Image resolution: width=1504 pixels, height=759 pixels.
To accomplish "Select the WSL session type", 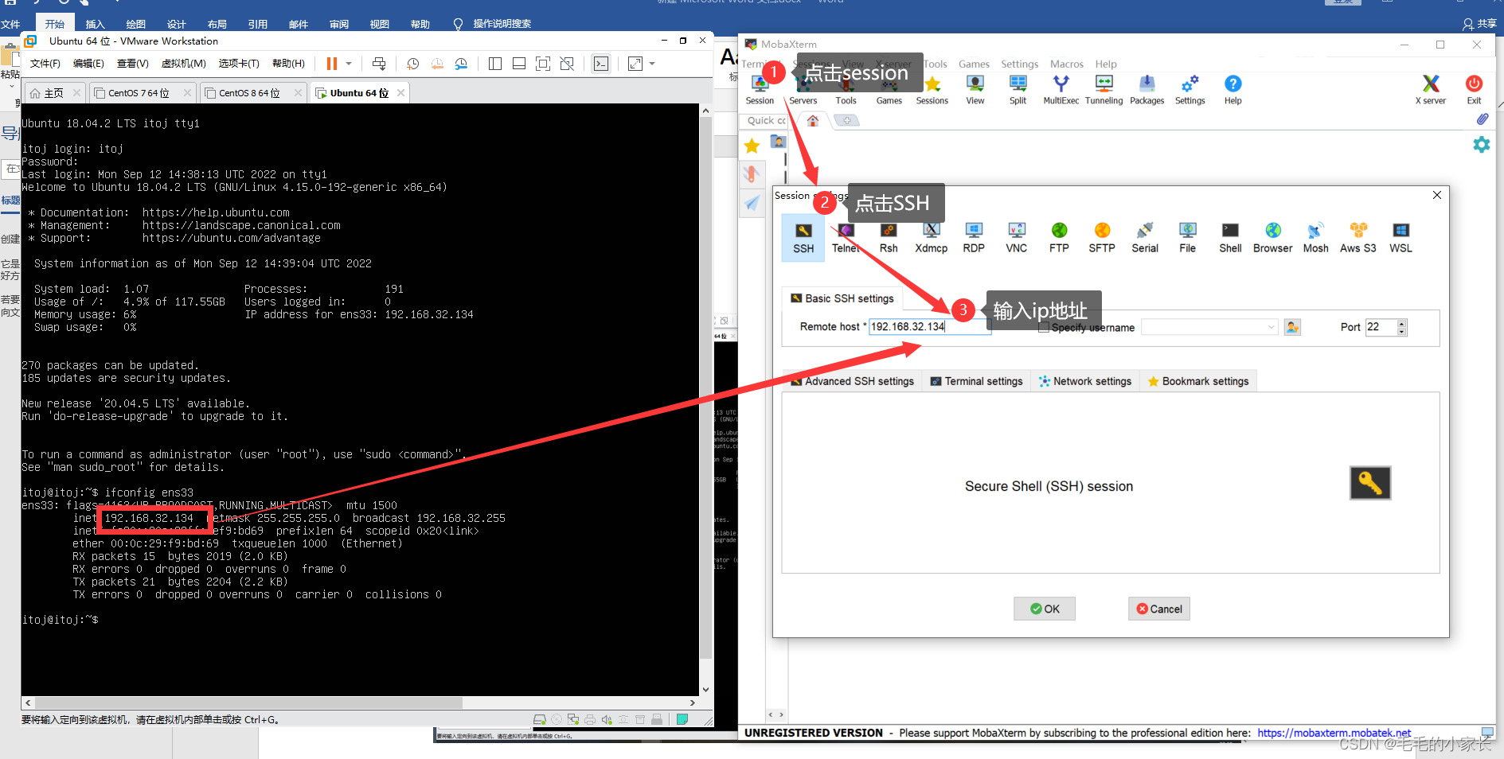I will (1400, 238).
